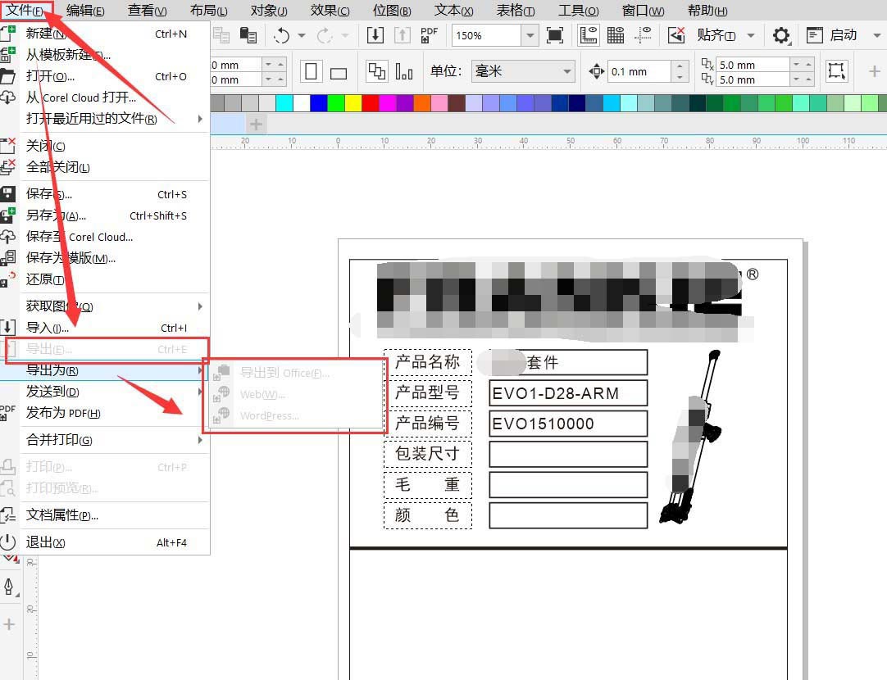Open the zoom level 150% dropdown
This screenshot has width=887, height=680.
pos(529,35)
